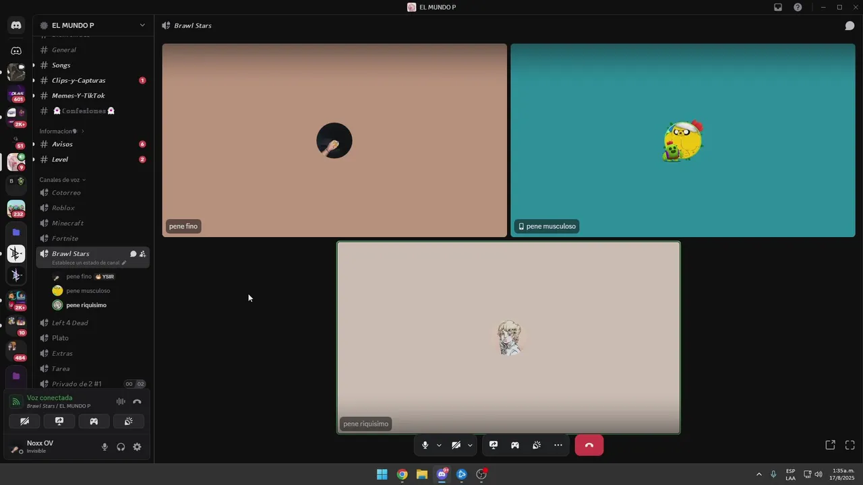The image size is (863, 485).
Task: Show chat for Brawl Stars voice channel
Action: [850, 26]
